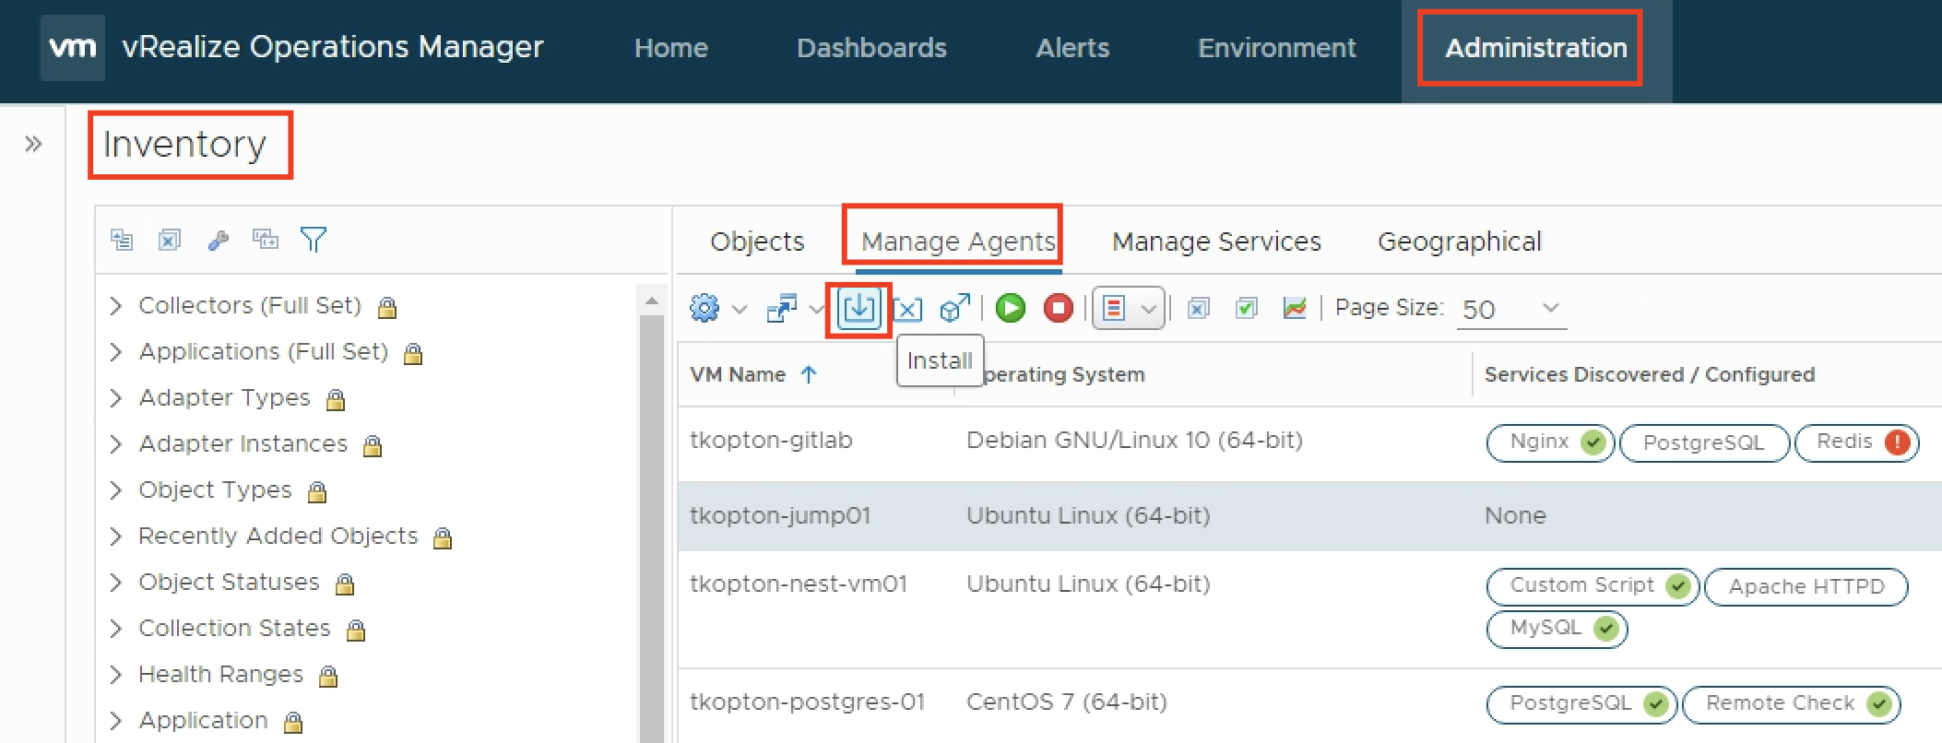The image size is (1942, 743).
Task: Expand the Collectors (Full Set) tree node
Action: point(116,306)
